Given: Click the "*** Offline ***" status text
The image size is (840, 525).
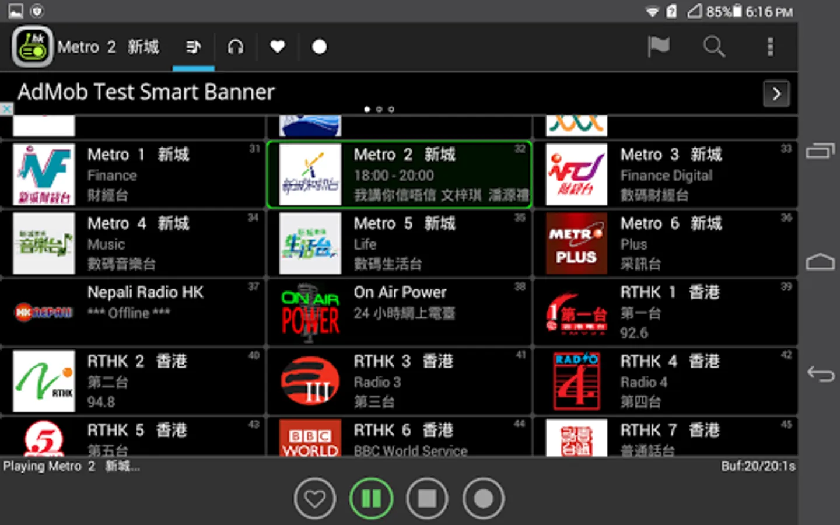Looking at the screenshot, I should pos(129,313).
